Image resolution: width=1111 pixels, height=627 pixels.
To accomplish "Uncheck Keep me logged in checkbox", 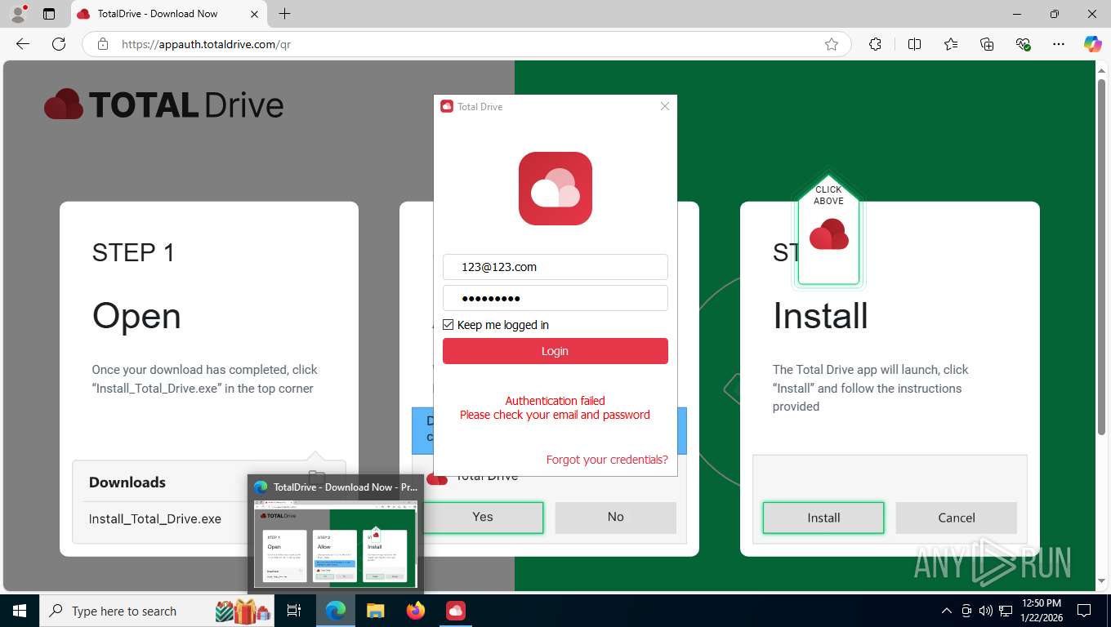I will [x=448, y=325].
